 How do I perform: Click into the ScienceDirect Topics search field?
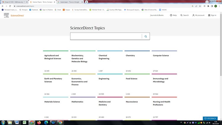point(106,36)
